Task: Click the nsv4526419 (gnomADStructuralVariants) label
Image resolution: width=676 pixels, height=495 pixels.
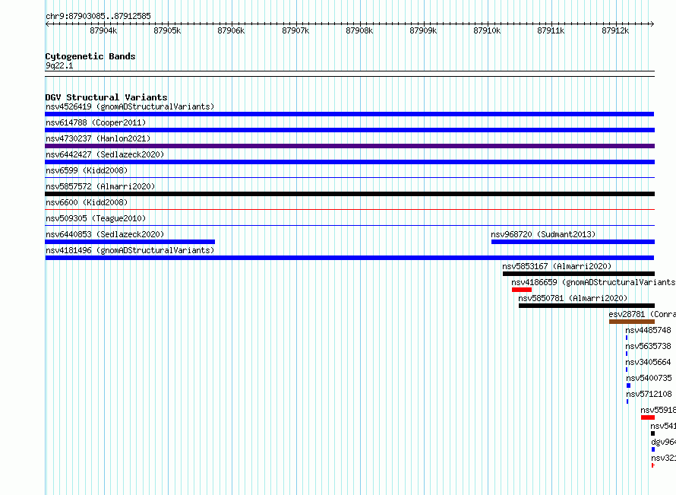Action: click(x=130, y=106)
